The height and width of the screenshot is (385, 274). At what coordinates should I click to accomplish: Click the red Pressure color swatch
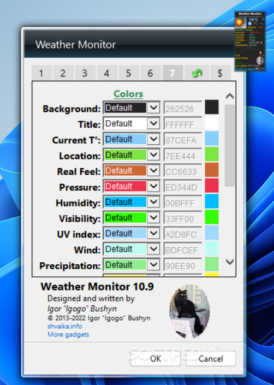click(212, 186)
